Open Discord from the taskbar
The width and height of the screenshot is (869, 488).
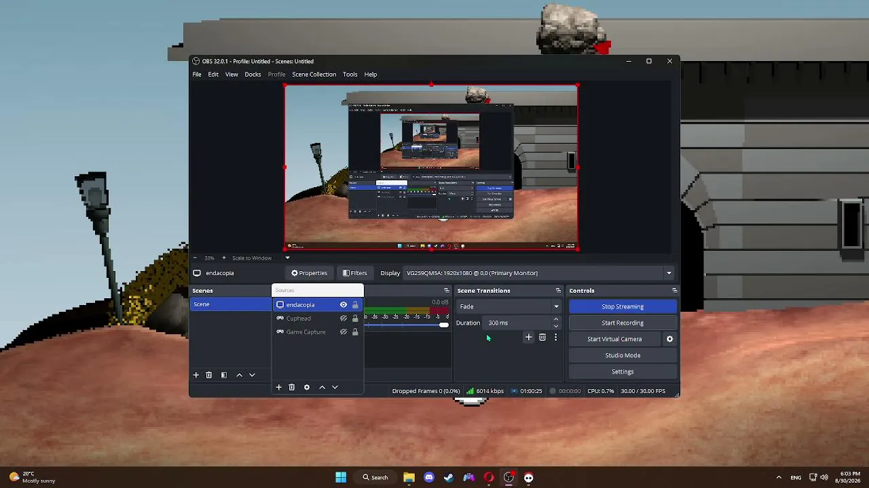[428, 478]
